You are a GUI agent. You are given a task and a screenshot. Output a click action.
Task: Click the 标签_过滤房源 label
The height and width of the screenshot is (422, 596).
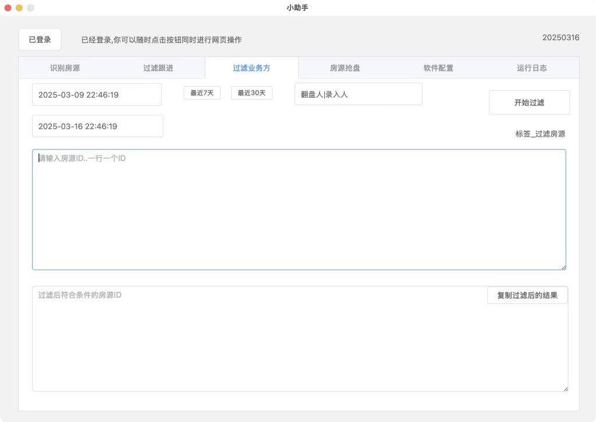pyautogui.click(x=540, y=134)
